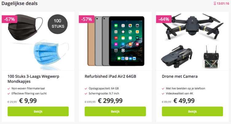Screen dimensions: 231x124
Task: Click Bekijk button for Drone deal
Action: (x=192, y=111)
